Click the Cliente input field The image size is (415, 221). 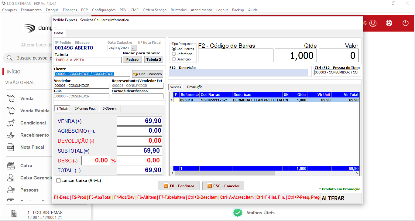(x=92, y=74)
